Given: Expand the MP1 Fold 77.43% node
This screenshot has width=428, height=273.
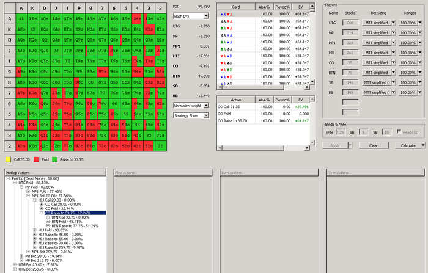Looking at the screenshot, I should (x=28, y=191).
